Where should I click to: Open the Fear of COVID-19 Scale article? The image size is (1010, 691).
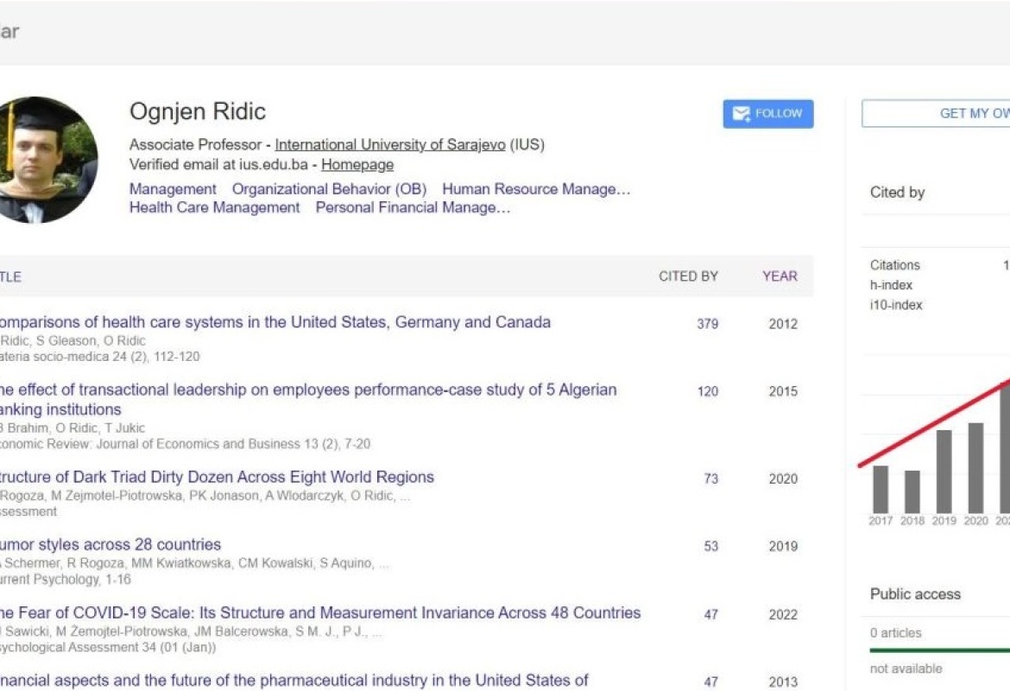point(319,612)
